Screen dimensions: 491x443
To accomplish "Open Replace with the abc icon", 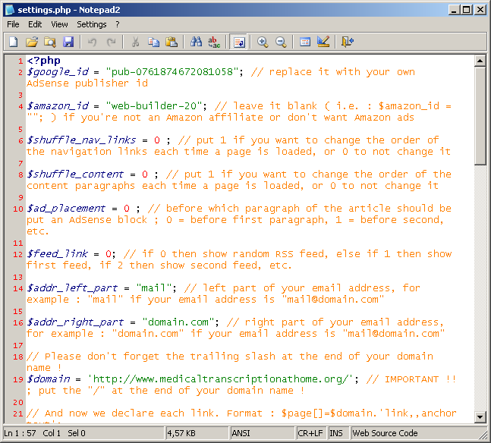I will (x=215, y=42).
